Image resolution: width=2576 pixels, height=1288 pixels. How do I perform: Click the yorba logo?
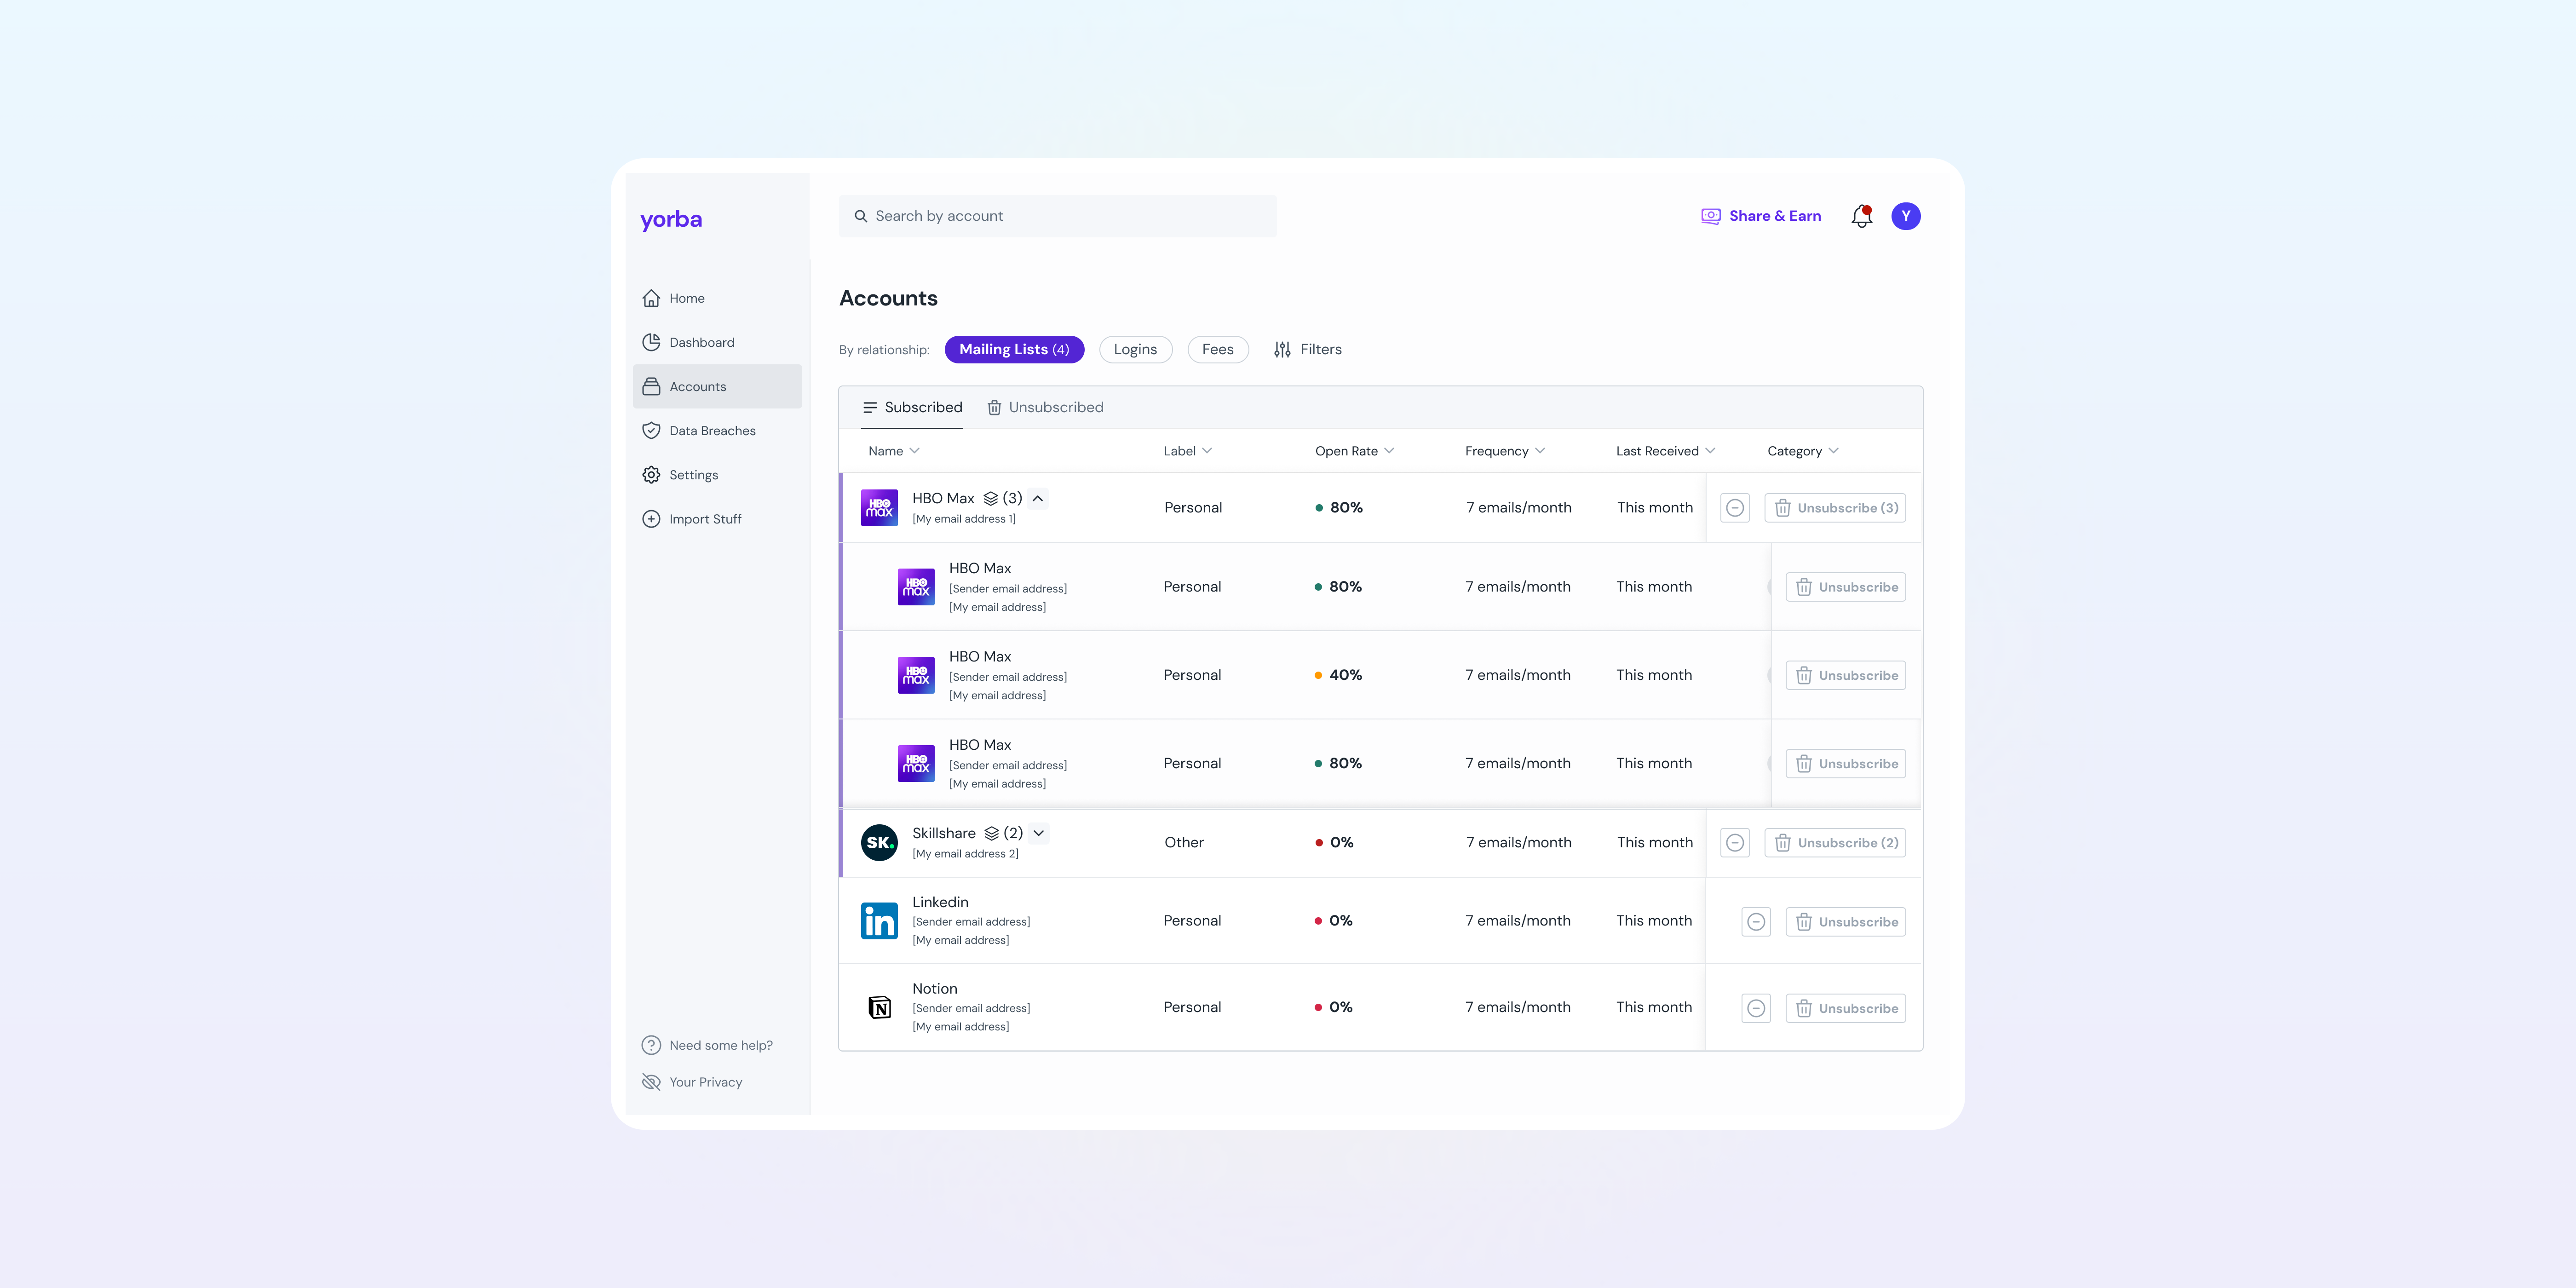pyautogui.click(x=671, y=219)
